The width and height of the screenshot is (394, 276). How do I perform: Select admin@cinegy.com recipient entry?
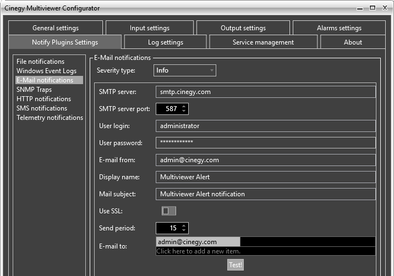coord(198,242)
